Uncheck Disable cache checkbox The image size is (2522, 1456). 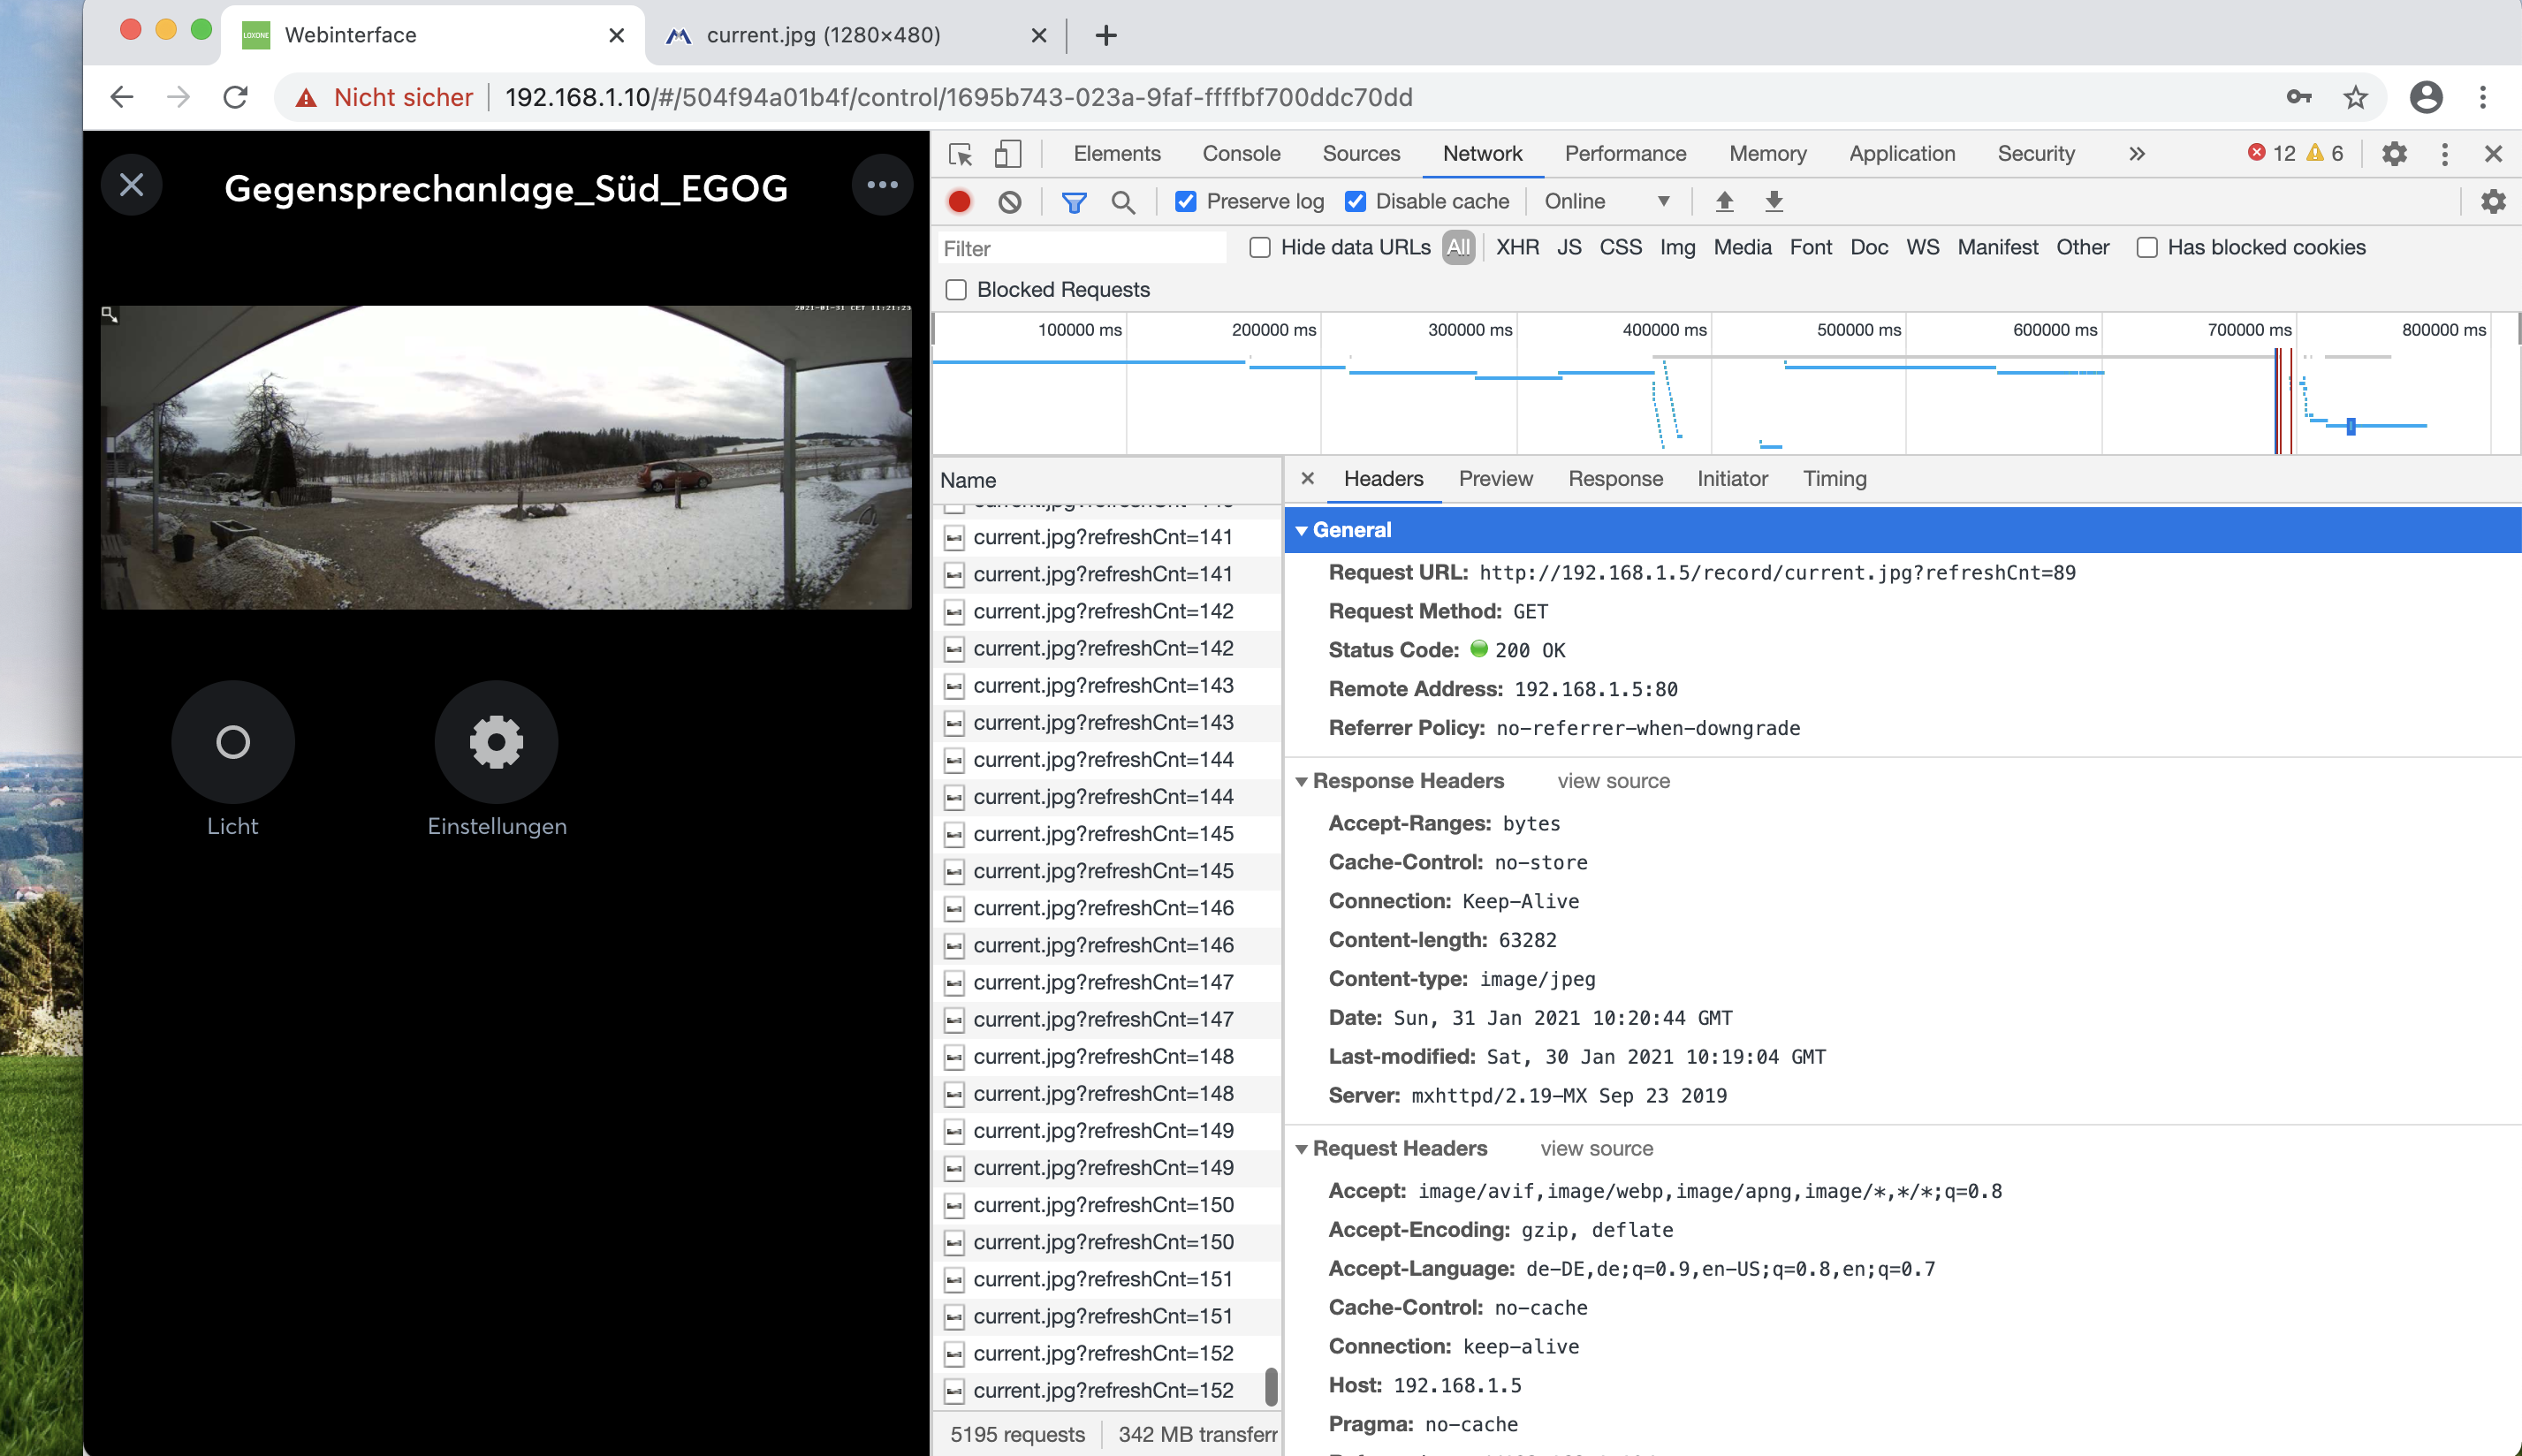[x=1355, y=202]
